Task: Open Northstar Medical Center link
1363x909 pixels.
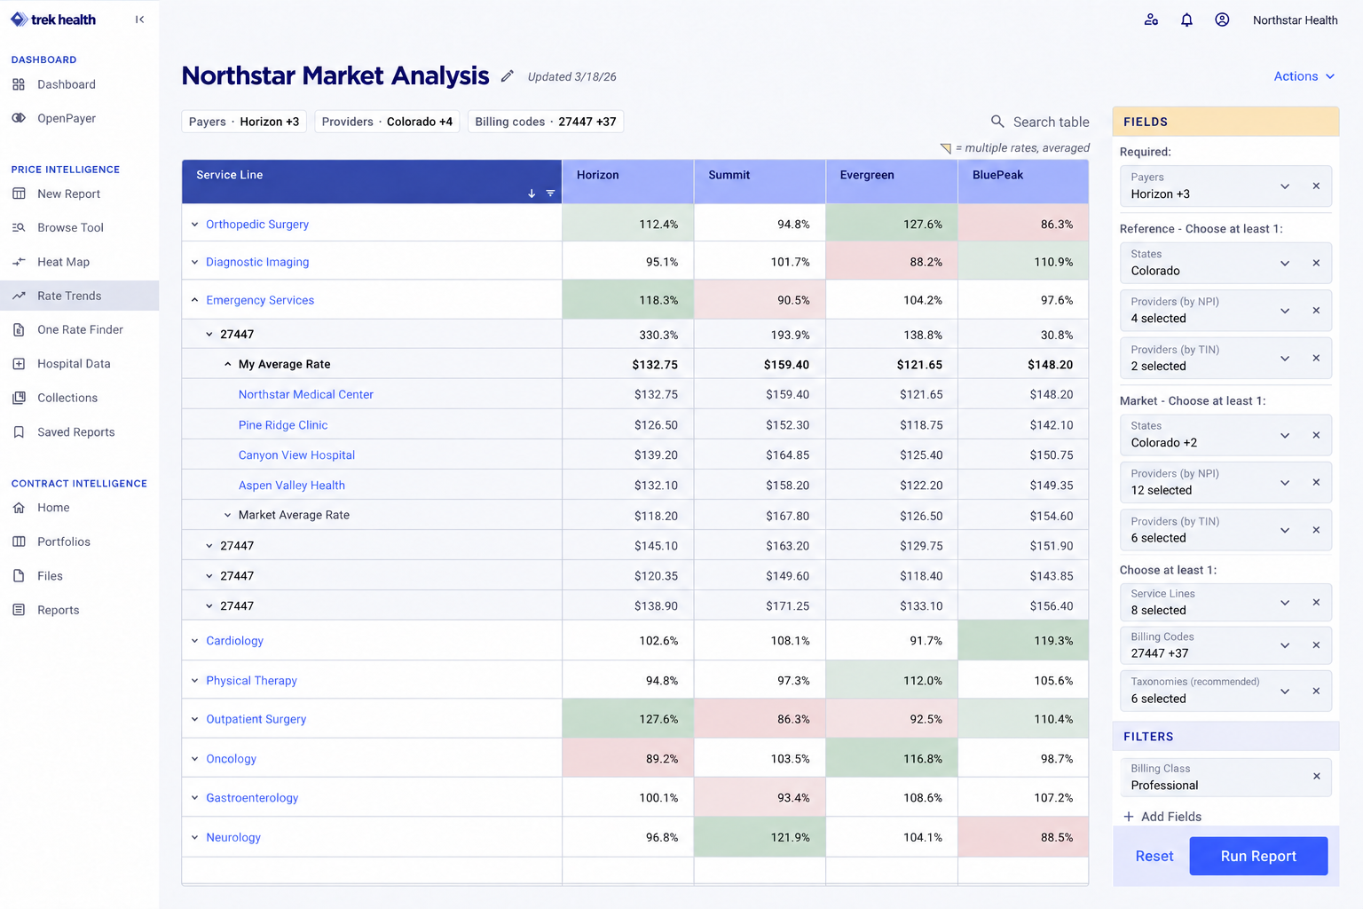Action: tap(305, 394)
